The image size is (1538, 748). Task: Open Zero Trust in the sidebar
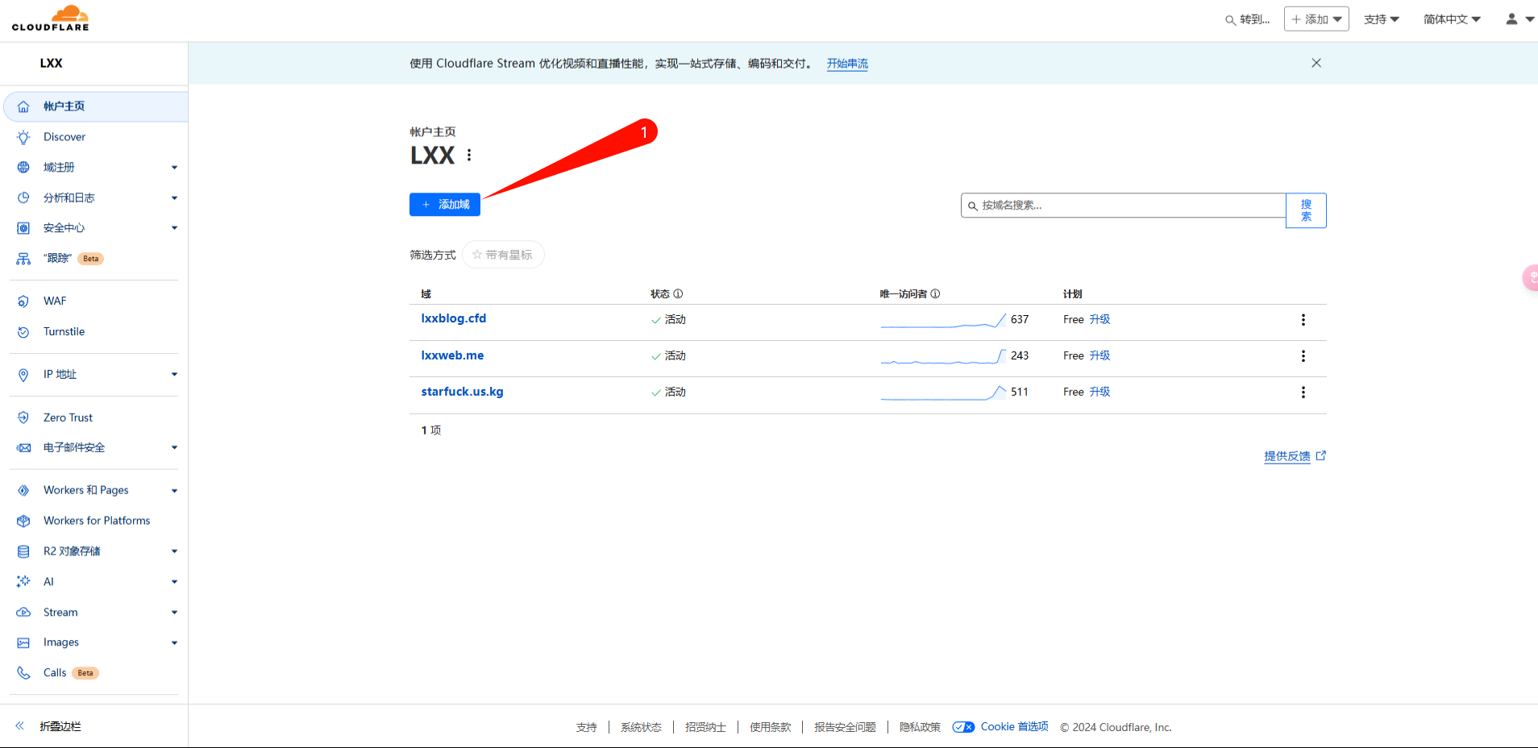68,418
